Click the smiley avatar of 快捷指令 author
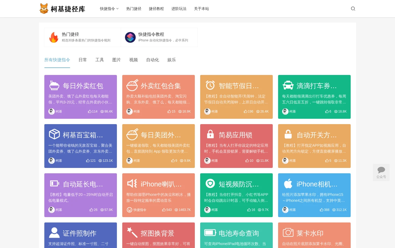 click(130, 210)
